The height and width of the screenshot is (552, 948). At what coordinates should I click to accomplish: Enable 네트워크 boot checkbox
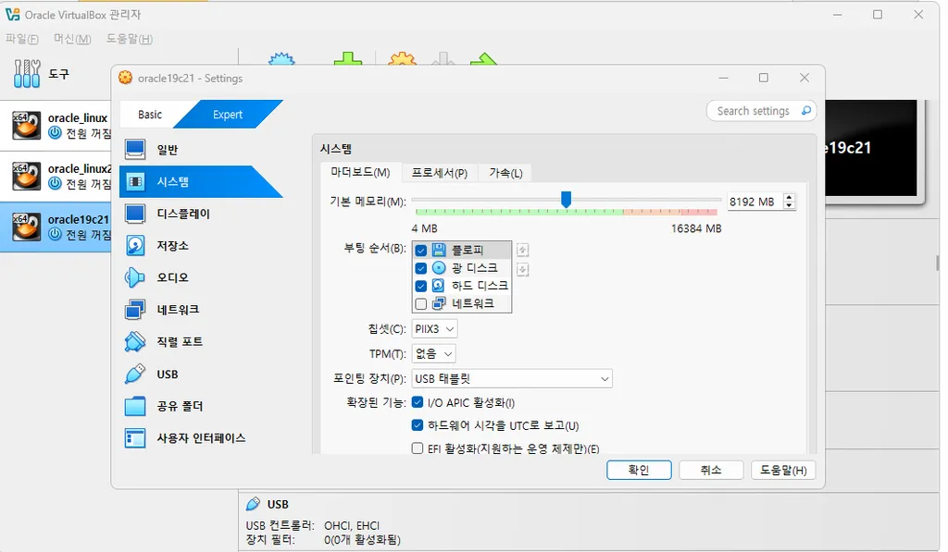pos(421,304)
